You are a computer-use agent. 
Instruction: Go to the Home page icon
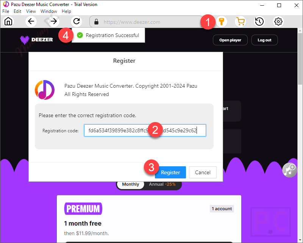coord(8,22)
